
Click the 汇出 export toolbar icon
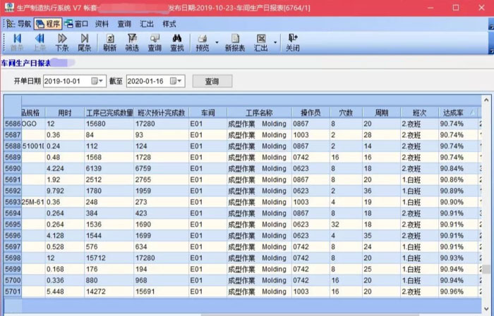[x=260, y=42]
